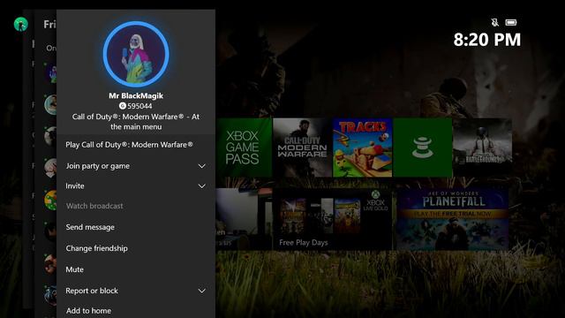Open the Free Play Days tile
Screen dimensions: 565x318
click(x=332, y=219)
